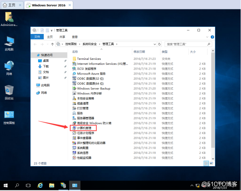This screenshot has width=241, height=191.
Task: Switch to large icons view layout
Action: 212,163
